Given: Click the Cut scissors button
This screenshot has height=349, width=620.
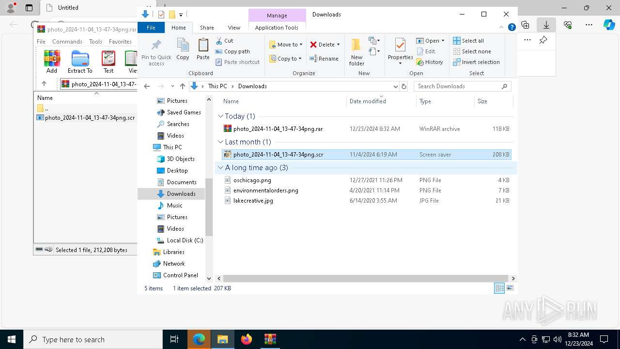Looking at the screenshot, I should tap(224, 41).
